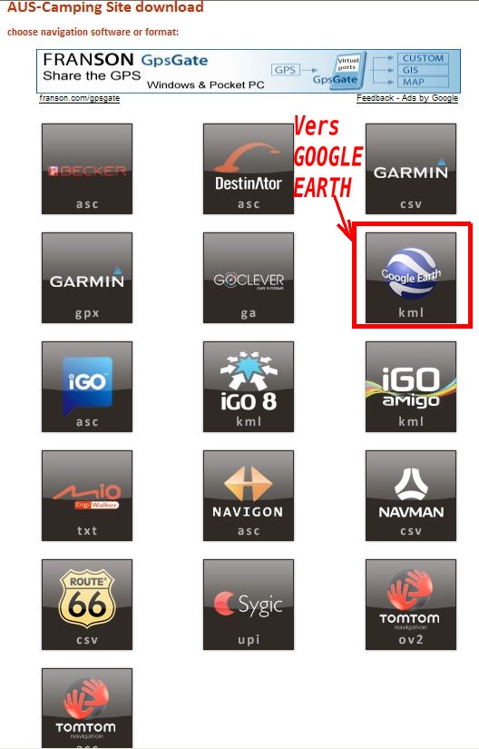Choose the iGO 8 kml tile
The height and width of the screenshot is (749, 479).
coord(249,387)
